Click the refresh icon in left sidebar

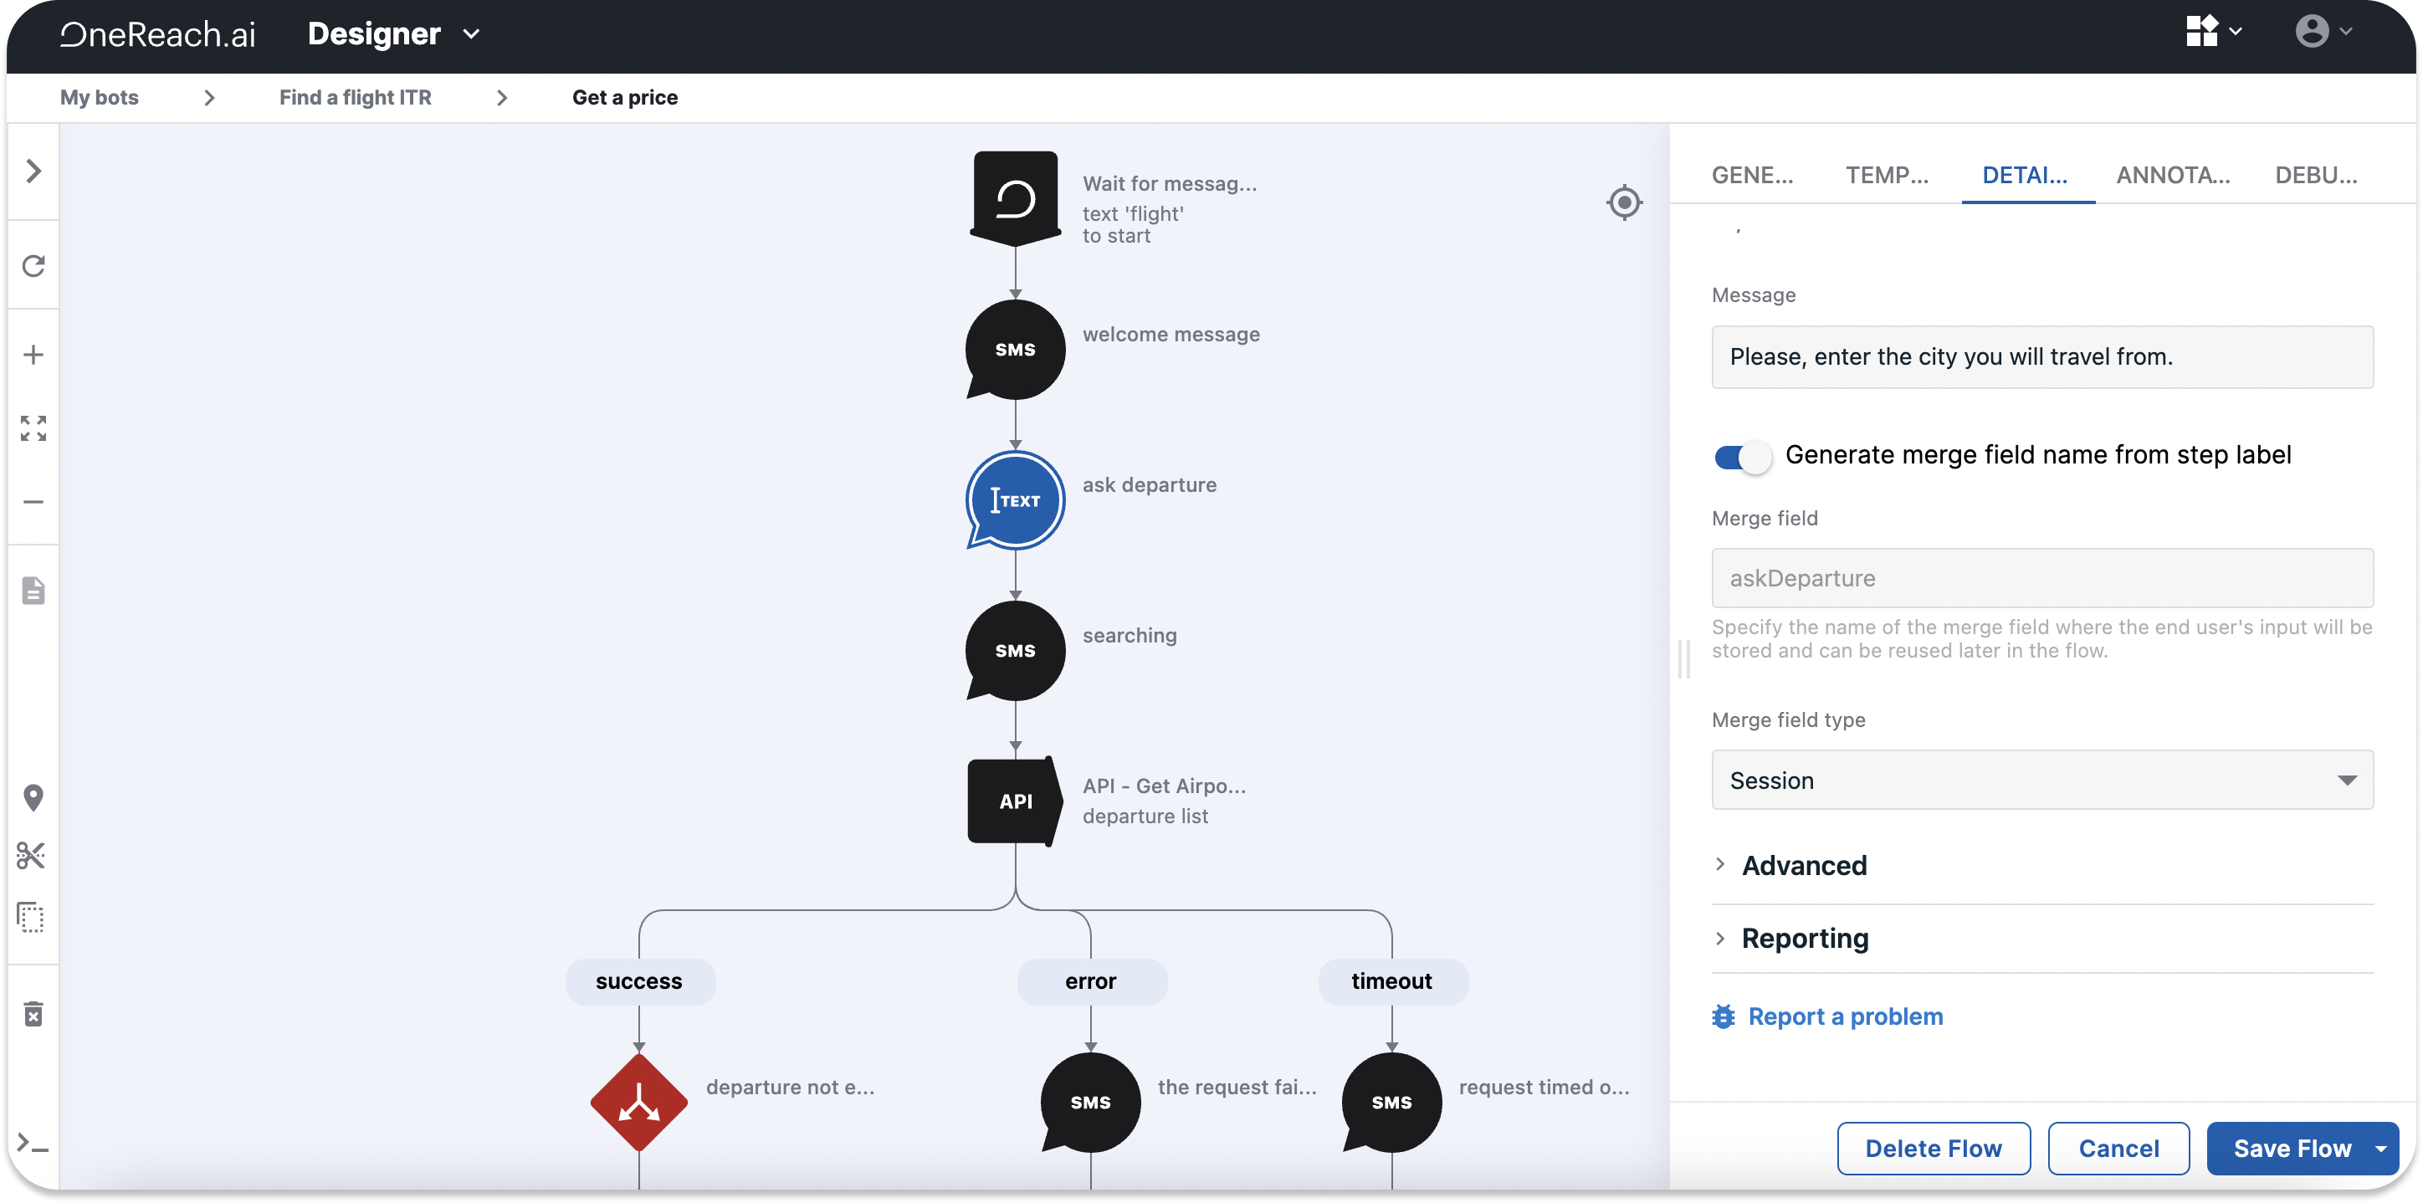tap(33, 266)
